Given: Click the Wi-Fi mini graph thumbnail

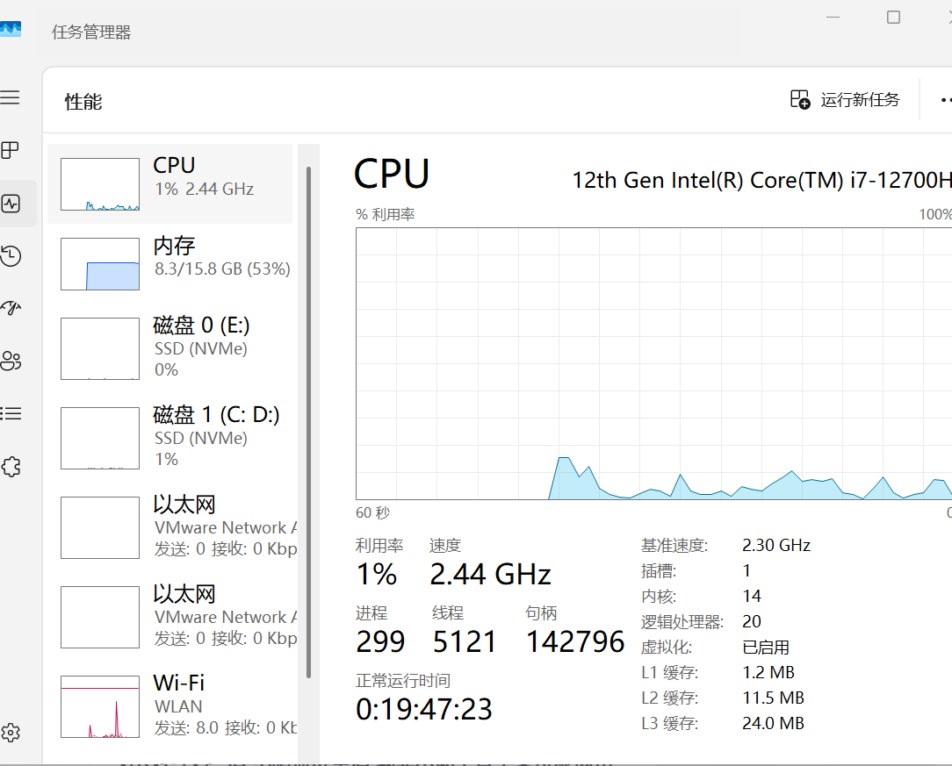Looking at the screenshot, I should (100, 706).
